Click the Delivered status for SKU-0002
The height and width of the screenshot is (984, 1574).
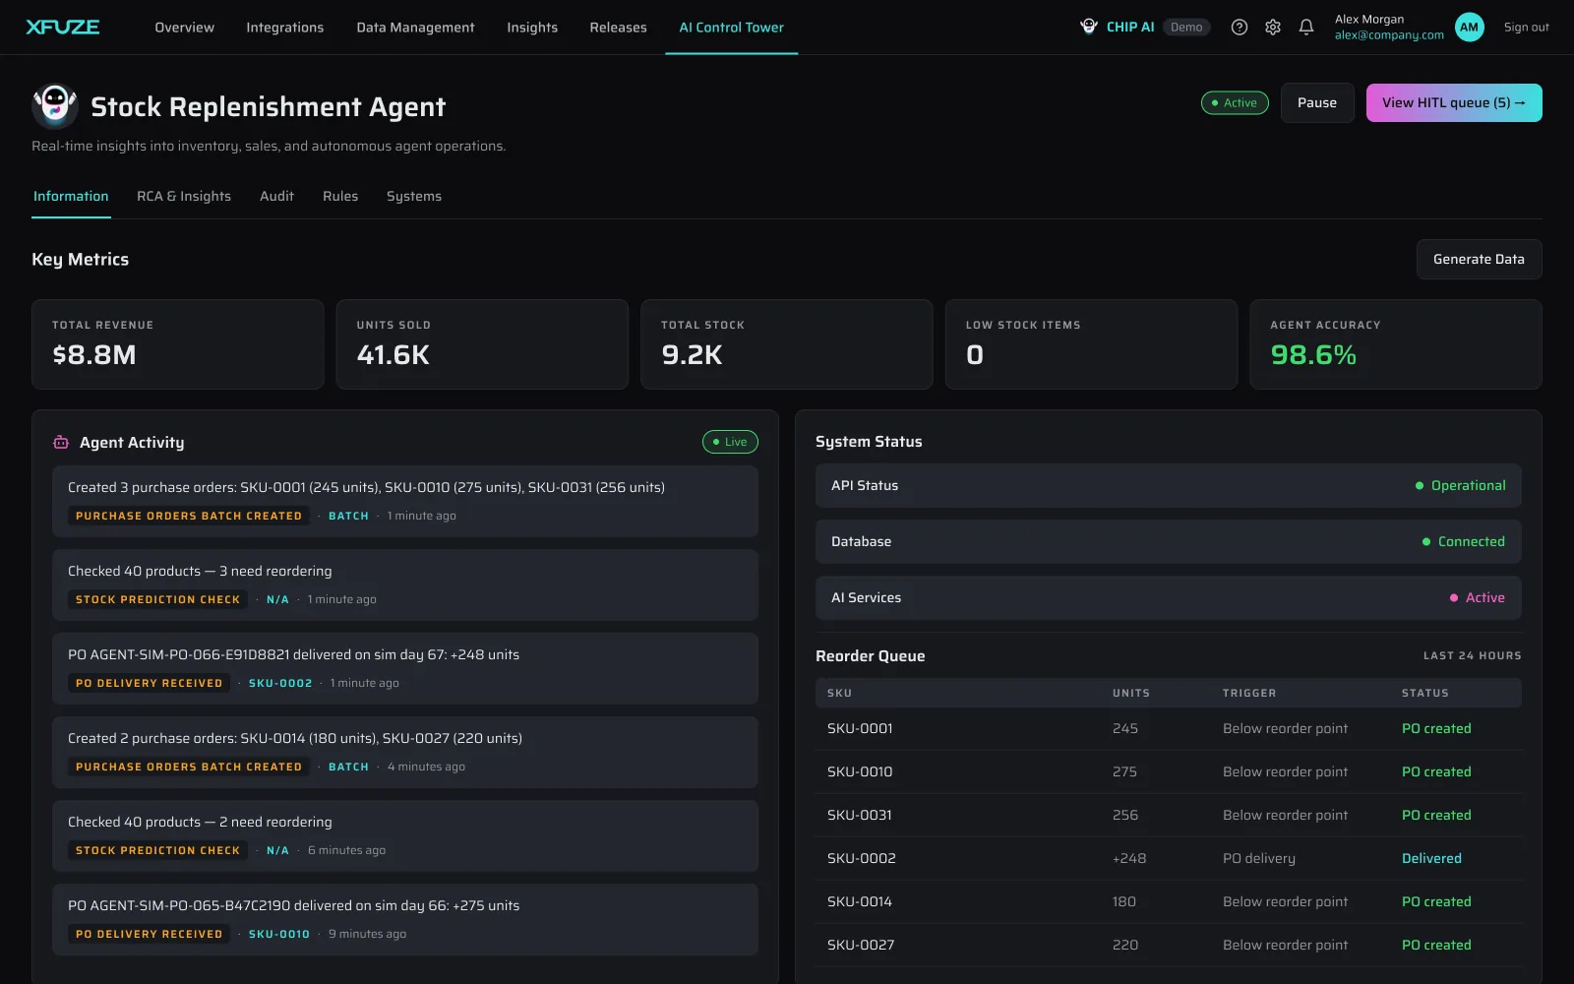click(1431, 858)
